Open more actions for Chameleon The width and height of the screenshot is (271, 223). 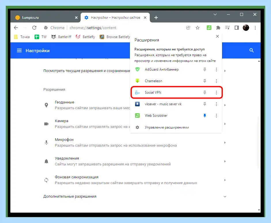point(216,81)
